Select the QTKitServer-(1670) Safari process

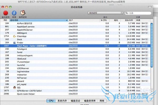click(x=75, y=91)
